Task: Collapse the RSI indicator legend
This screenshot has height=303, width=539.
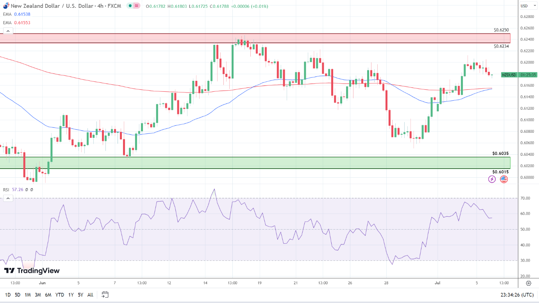Action: point(8,198)
